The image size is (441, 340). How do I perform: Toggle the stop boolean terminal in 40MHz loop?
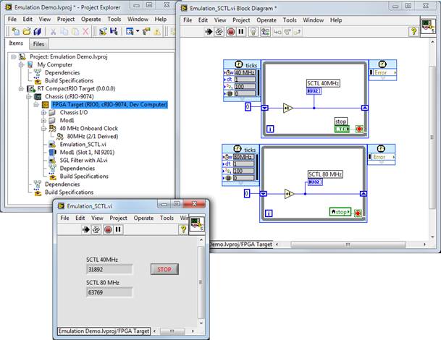342,128
